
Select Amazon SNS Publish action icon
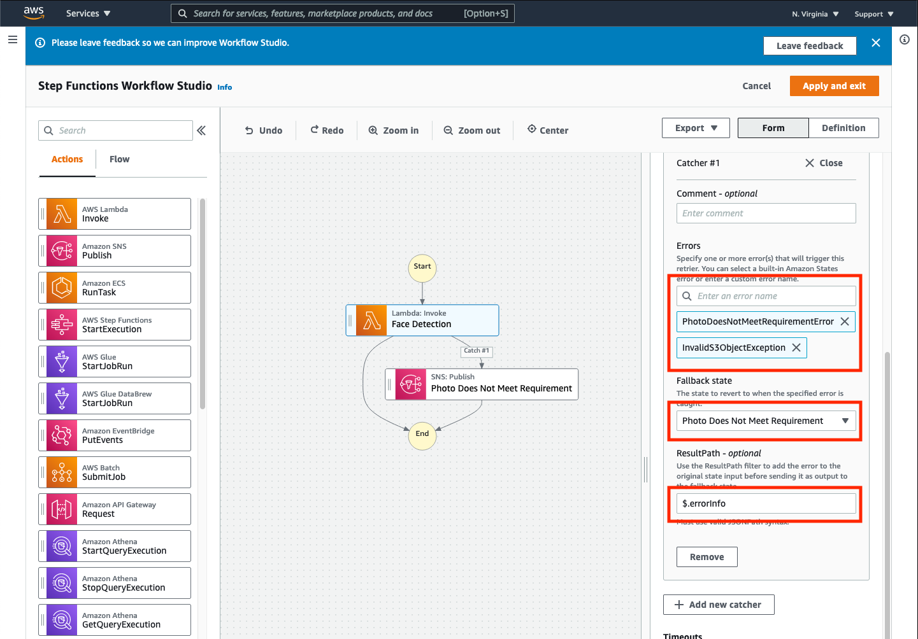(x=62, y=251)
